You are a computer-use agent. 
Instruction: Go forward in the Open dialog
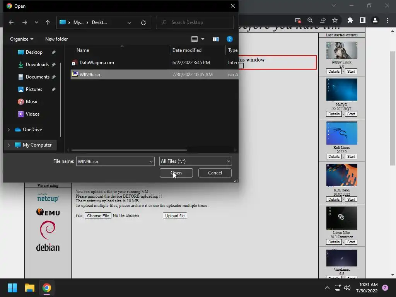pos(24,22)
